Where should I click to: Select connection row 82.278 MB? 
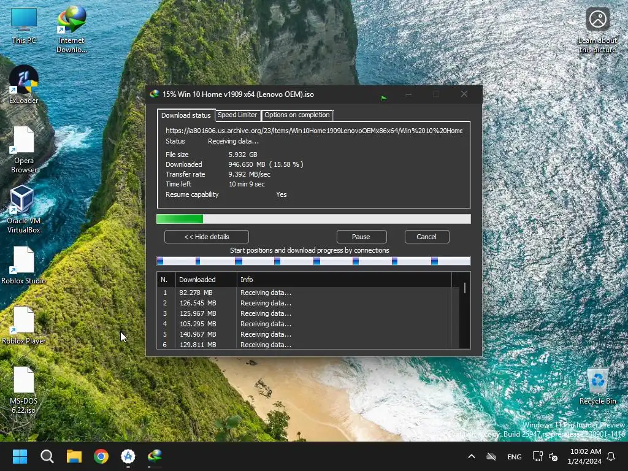coord(308,293)
